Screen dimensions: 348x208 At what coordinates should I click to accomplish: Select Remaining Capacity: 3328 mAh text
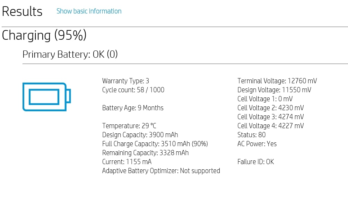click(146, 153)
